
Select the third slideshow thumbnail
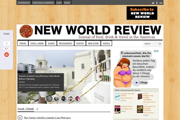coord(63,99)
